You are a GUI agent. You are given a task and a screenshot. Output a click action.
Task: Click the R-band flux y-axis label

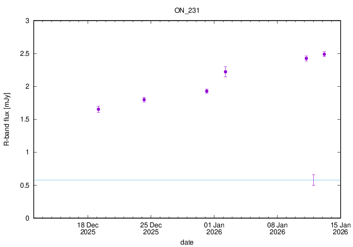point(7,120)
